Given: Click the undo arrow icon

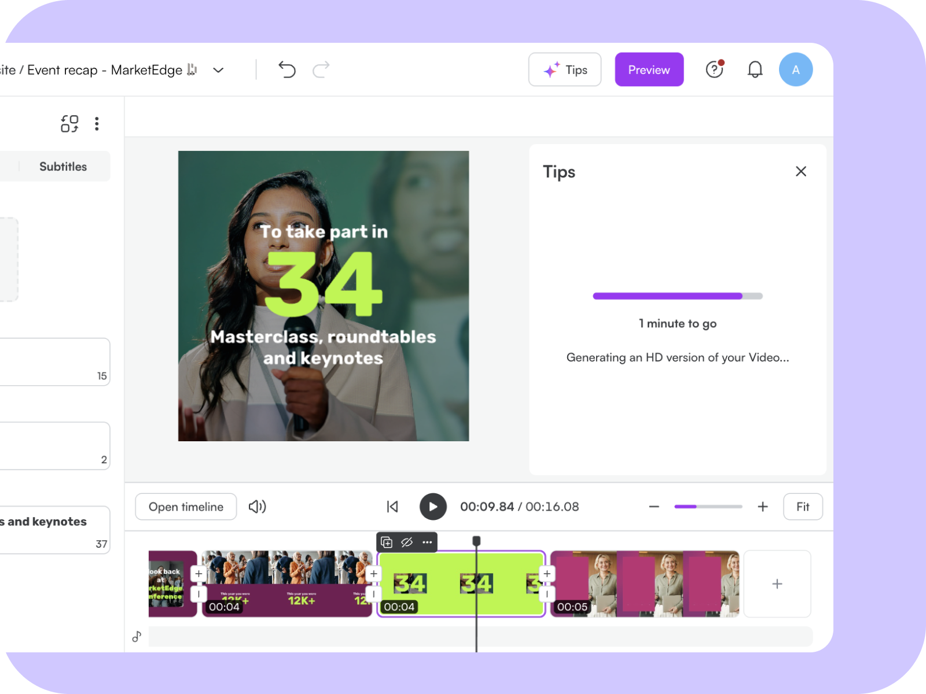Looking at the screenshot, I should coord(286,69).
